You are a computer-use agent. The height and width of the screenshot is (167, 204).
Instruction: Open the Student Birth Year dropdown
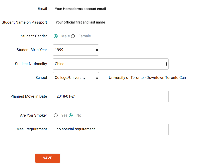coord(76,50)
